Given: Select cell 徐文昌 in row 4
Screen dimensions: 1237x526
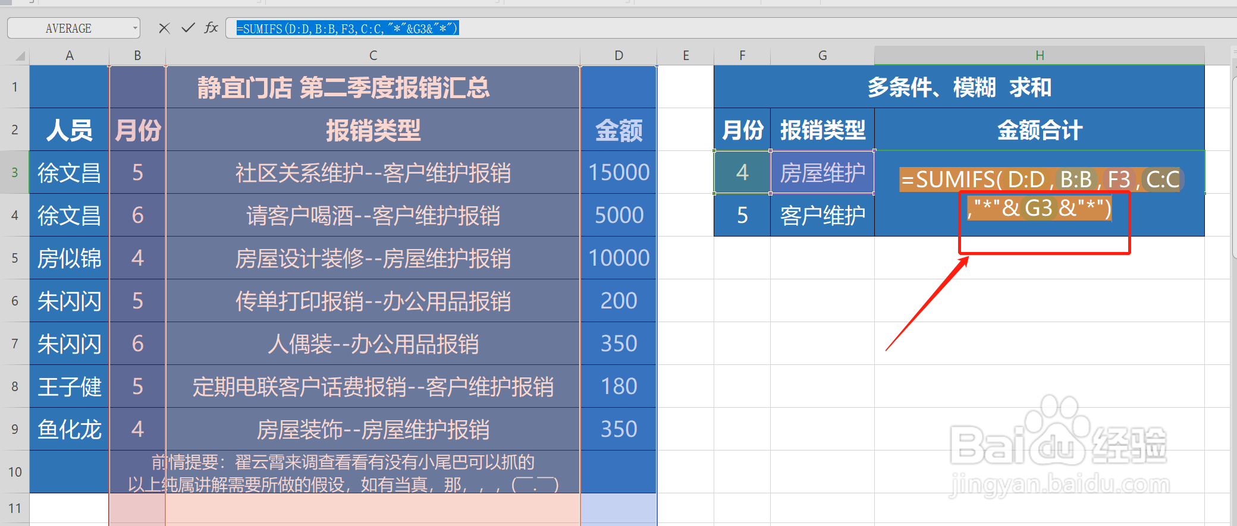Looking at the screenshot, I should tap(69, 215).
